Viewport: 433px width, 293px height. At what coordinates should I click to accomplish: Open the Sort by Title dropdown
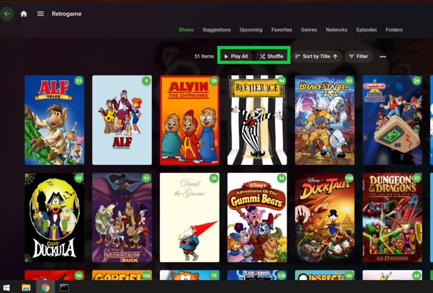click(x=317, y=56)
